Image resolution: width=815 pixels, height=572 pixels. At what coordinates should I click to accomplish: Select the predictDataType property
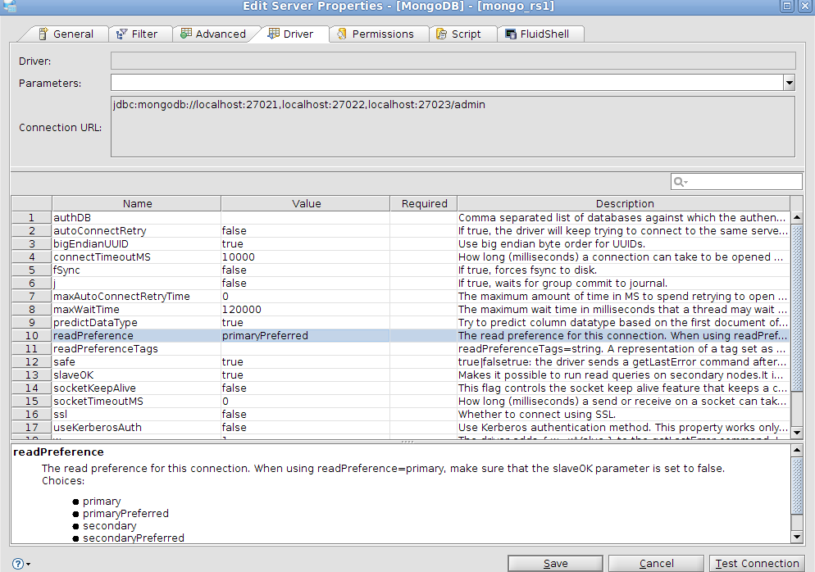95,323
